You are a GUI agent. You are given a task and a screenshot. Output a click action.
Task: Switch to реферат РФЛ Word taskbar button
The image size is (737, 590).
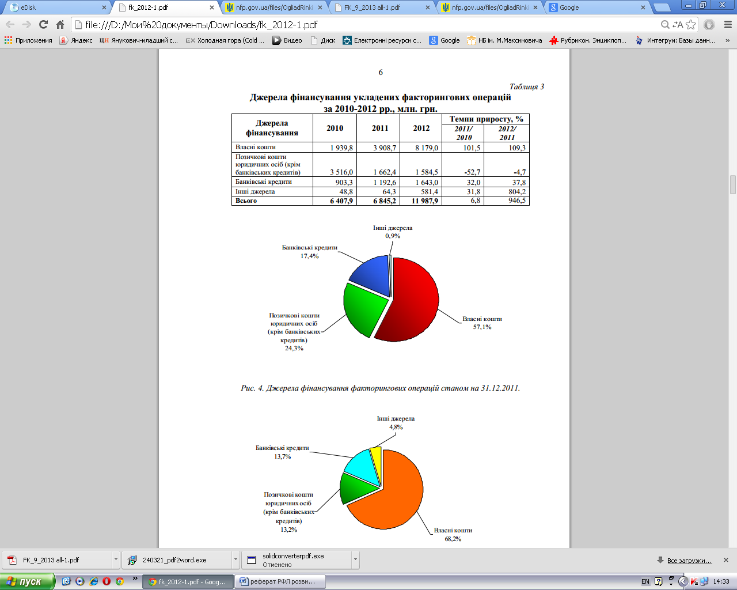point(280,581)
